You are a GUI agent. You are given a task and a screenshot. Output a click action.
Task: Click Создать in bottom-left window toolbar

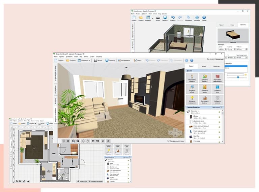[13, 123]
